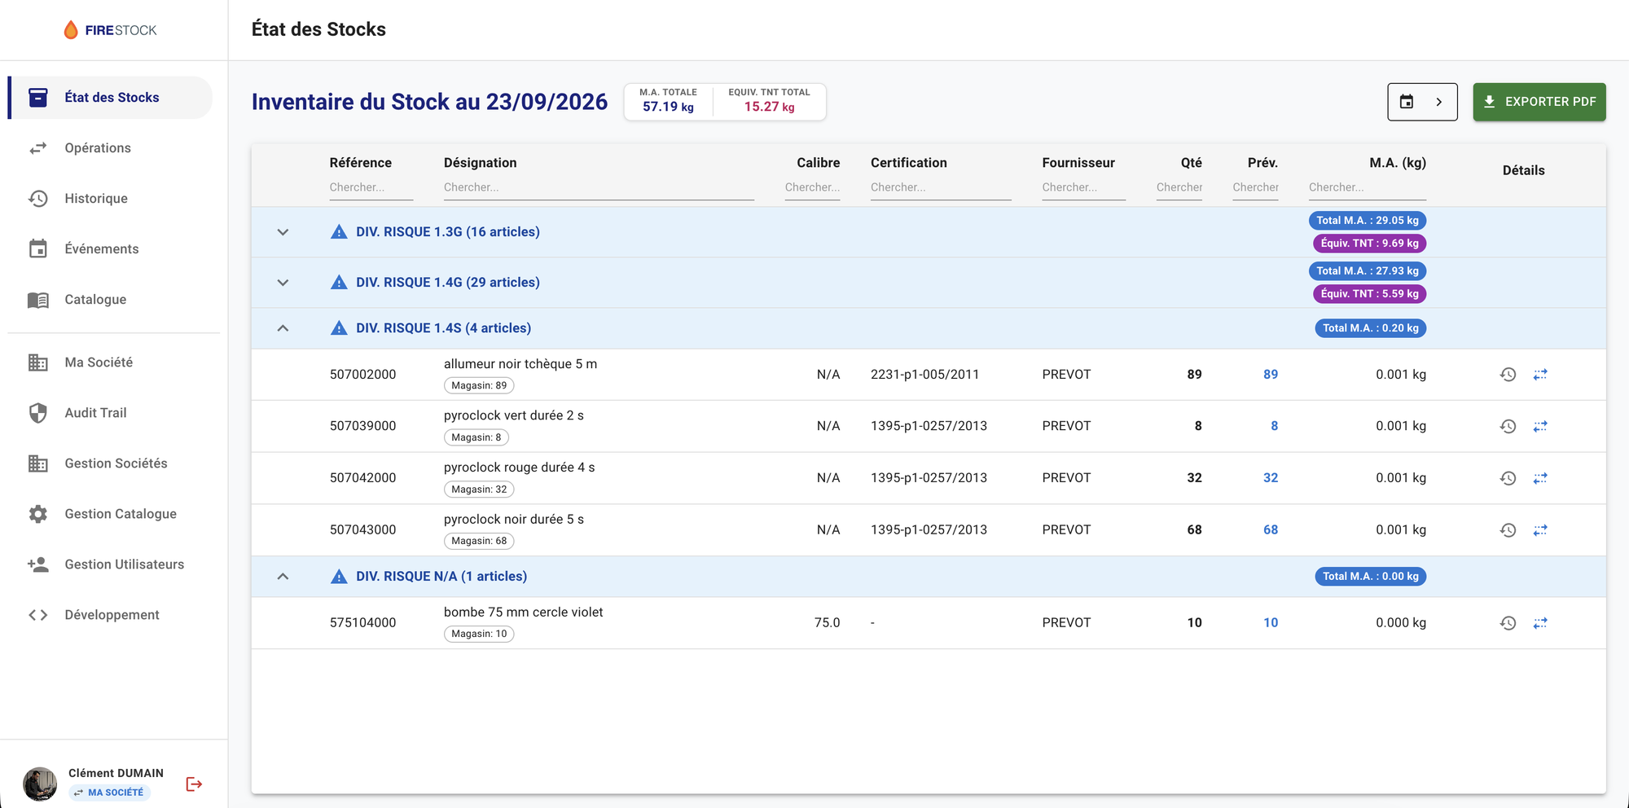Click transfer arrows icon for pyroclock rouge row
The image size is (1629, 808).
point(1540,478)
